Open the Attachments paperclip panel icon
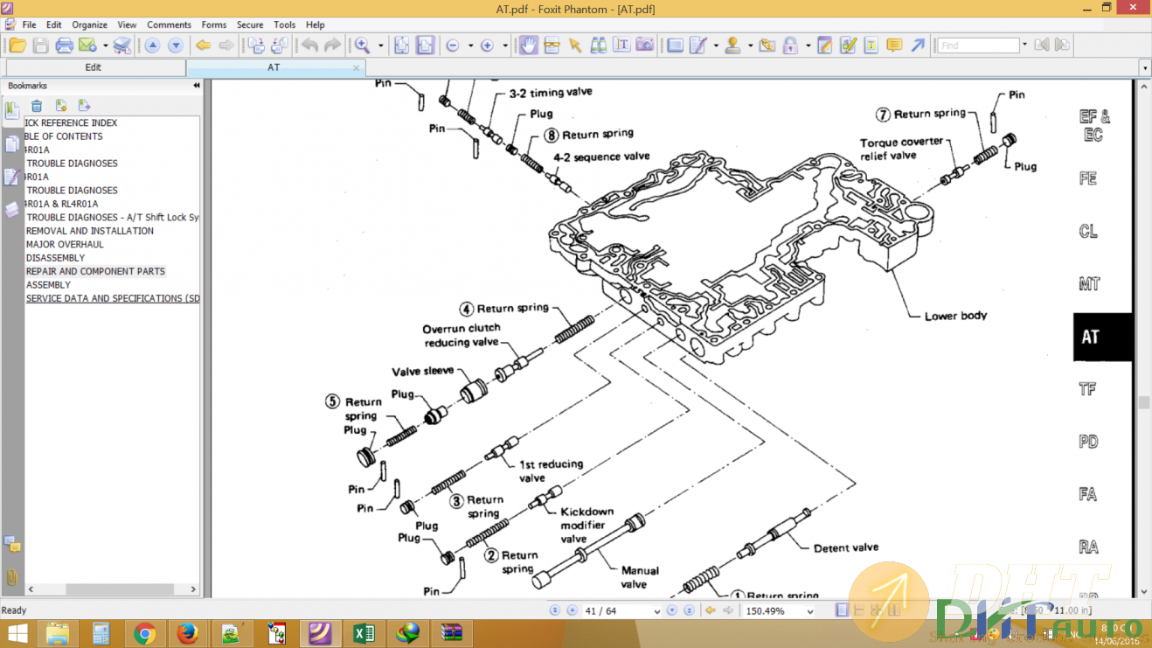1152x648 pixels. pyautogui.click(x=12, y=577)
